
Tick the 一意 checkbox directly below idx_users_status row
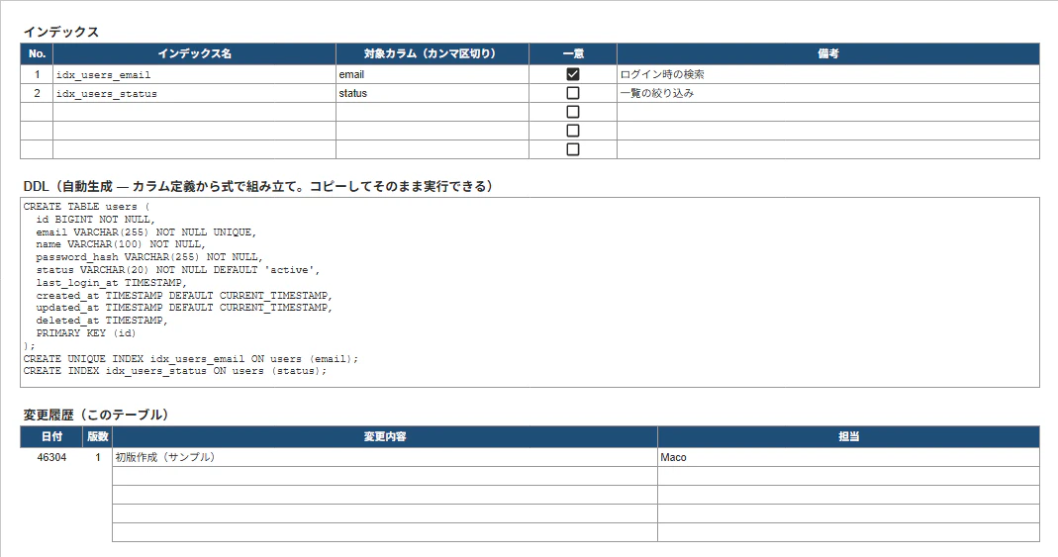[x=573, y=112]
